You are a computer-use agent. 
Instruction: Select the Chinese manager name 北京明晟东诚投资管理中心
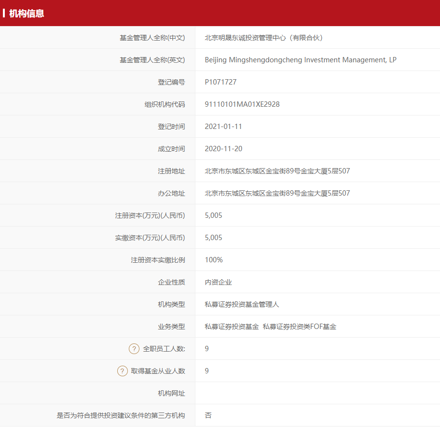(245, 38)
